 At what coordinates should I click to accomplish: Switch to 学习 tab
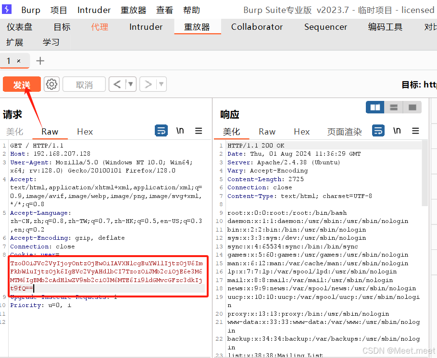click(51, 42)
